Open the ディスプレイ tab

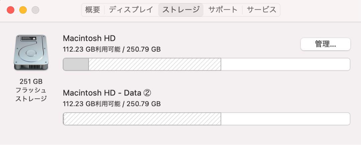pyautogui.click(x=131, y=10)
